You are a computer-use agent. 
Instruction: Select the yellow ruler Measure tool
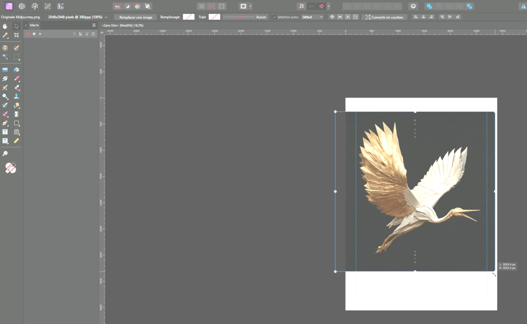click(17, 141)
